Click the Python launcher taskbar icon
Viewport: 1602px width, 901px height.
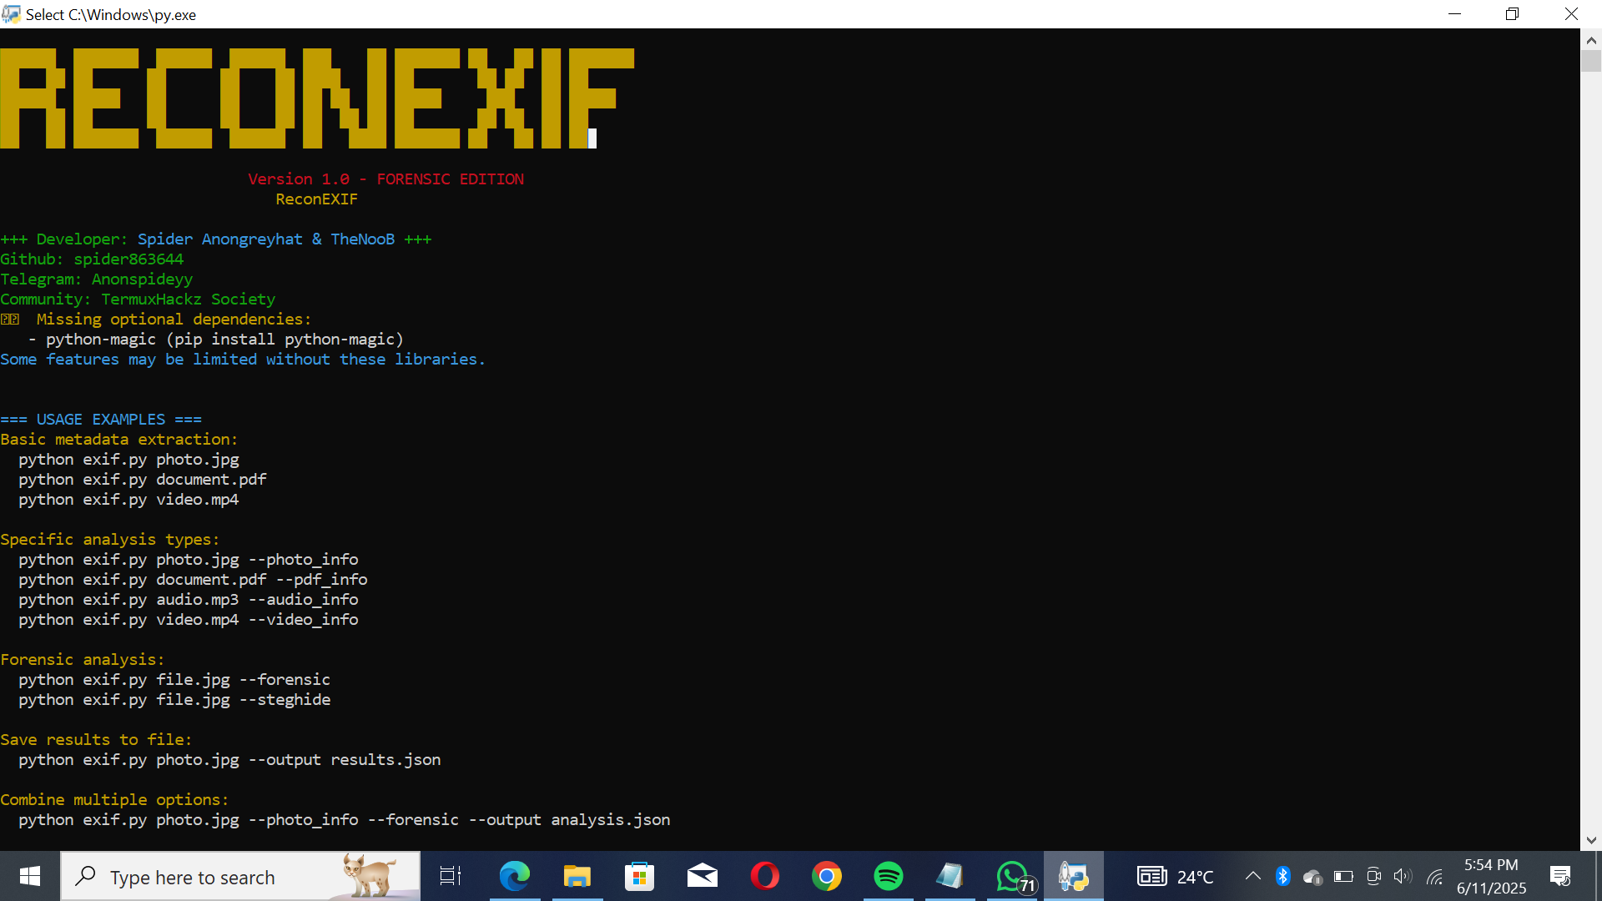coord(1074,876)
